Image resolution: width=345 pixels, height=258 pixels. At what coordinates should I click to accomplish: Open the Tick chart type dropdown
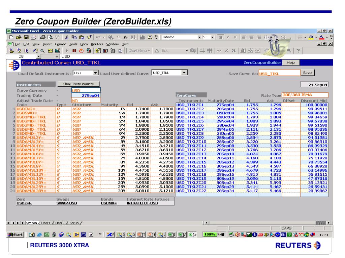coord(187,51)
